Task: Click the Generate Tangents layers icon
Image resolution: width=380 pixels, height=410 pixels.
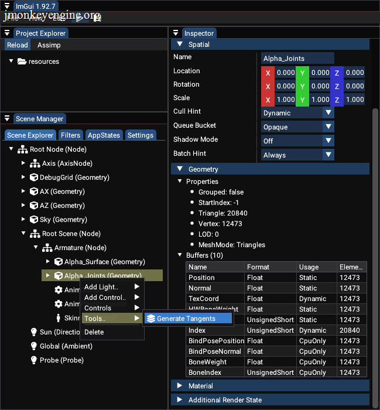Action: 151,319
